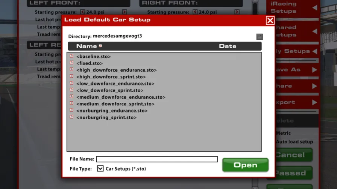
Task: Click the Delete option in the side panel
Action: pyautogui.click(x=297, y=121)
